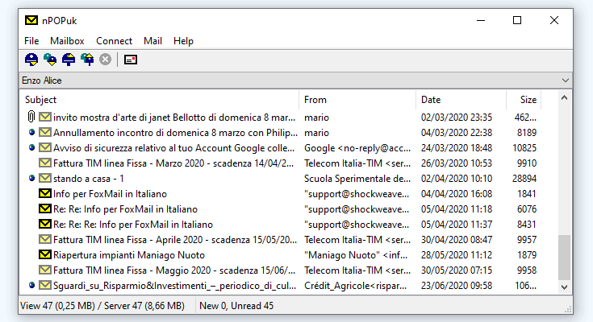Click the scroll up arrow of message list

pyautogui.click(x=564, y=97)
